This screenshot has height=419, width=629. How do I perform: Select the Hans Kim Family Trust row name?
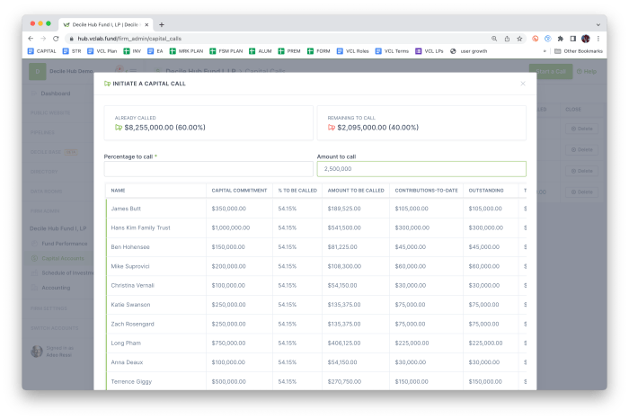pyautogui.click(x=140, y=228)
